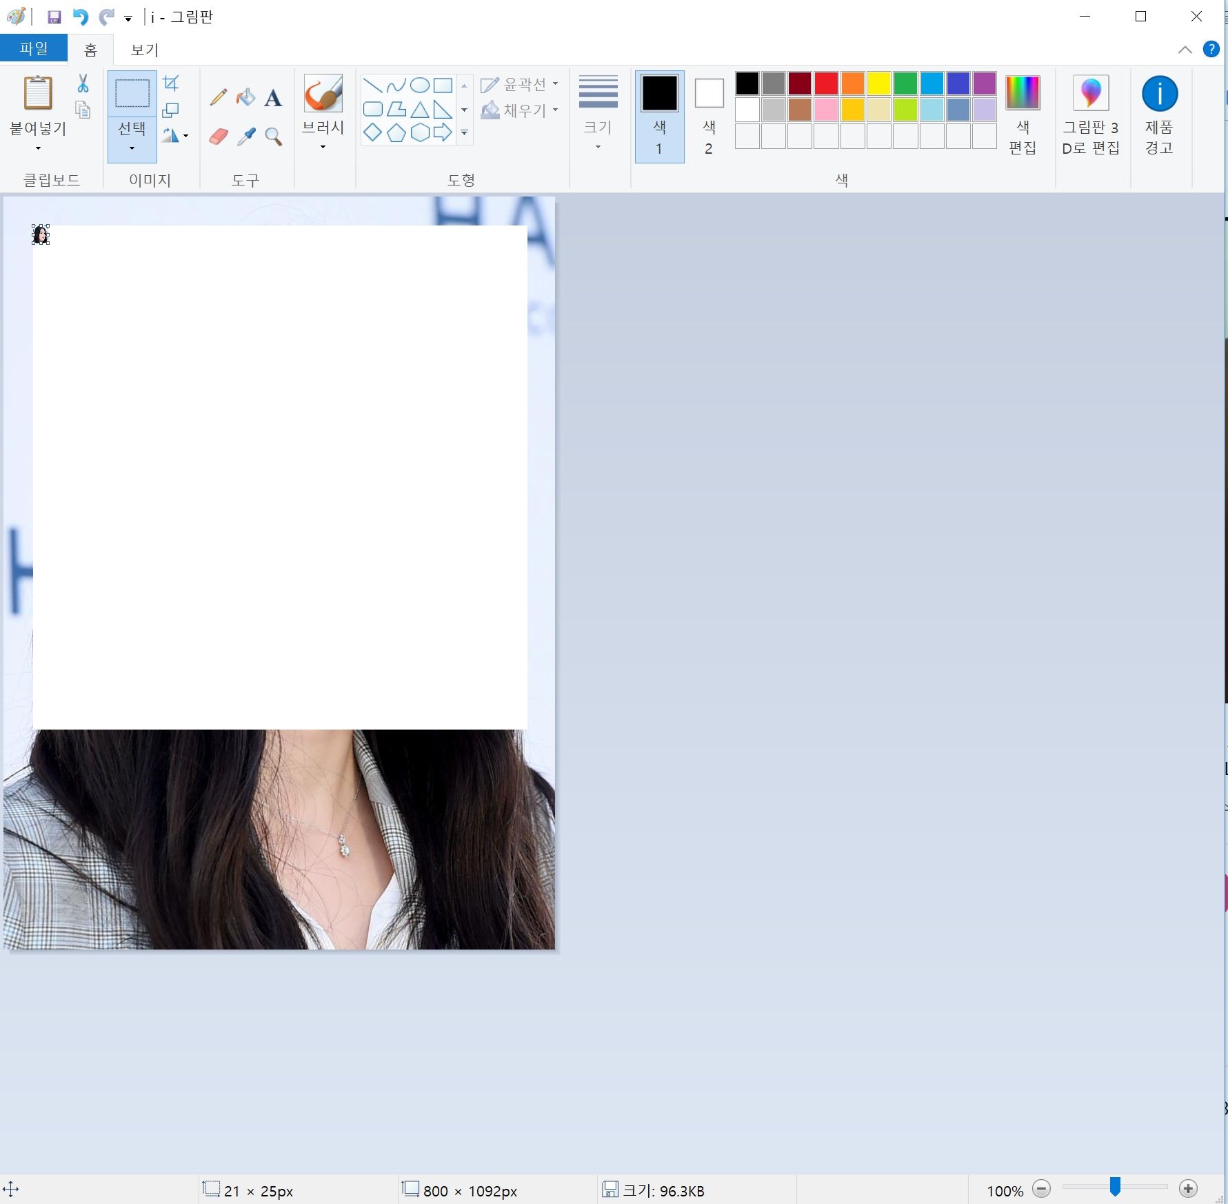Screen dimensions: 1228x1204
Task: Select the Line shape
Action: pos(372,86)
